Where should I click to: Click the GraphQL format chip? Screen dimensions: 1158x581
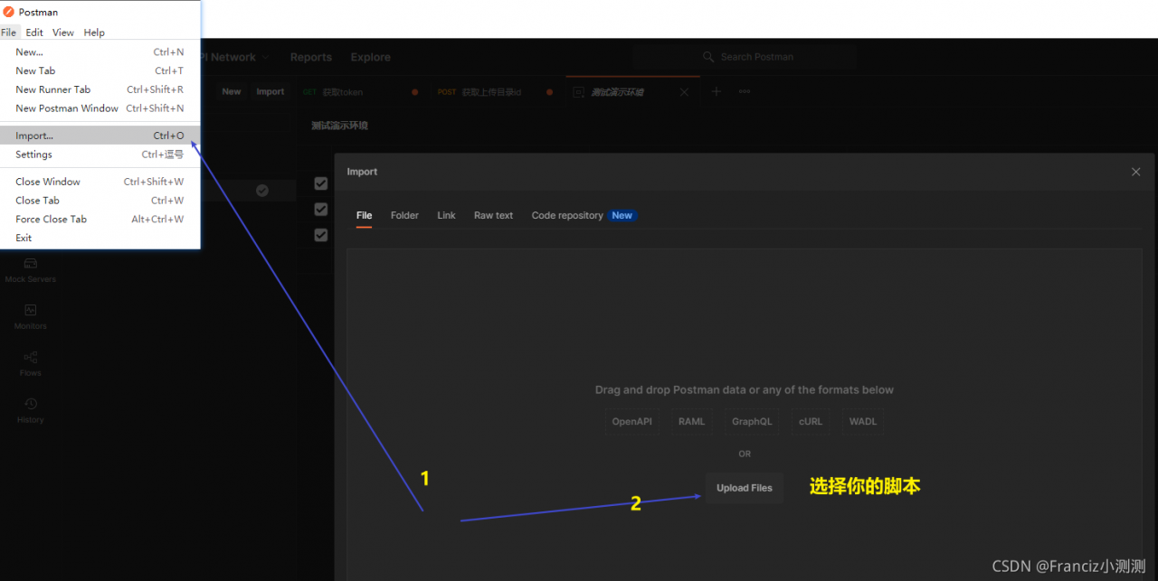[x=752, y=422]
